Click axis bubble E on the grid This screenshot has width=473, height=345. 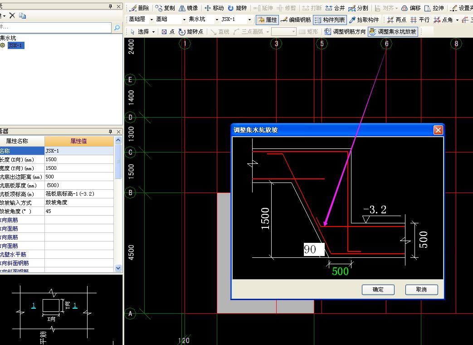pyautogui.click(x=130, y=80)
